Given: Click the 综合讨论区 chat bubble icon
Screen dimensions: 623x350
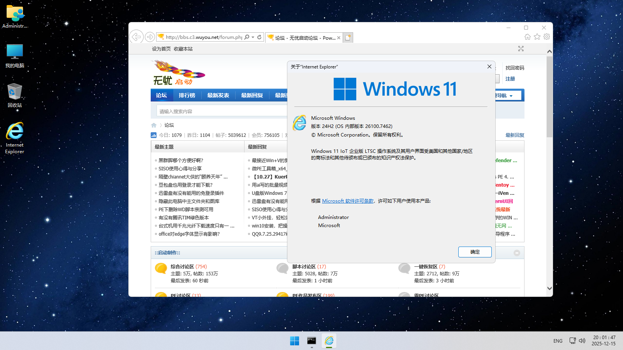Looking at the screenshot, I should pyautogui.click(x=161, y=268).
